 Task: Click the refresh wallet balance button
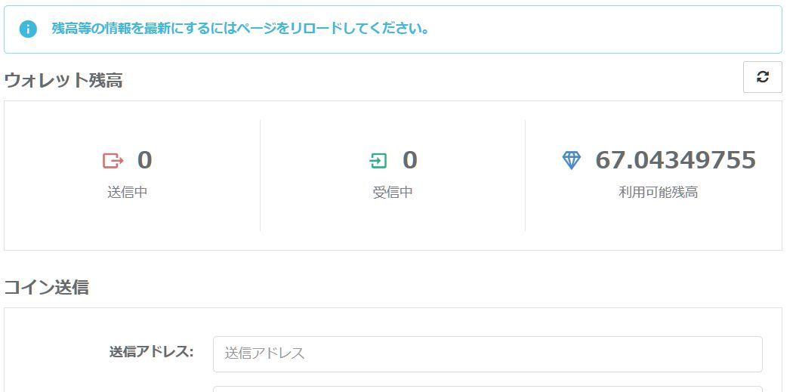point(762,77)
